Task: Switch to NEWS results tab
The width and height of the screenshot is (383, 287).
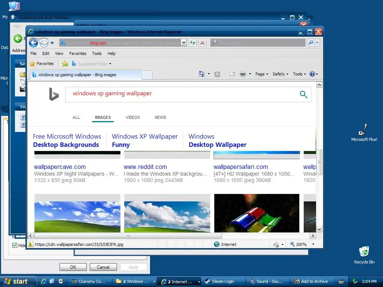Action: click(160, 117)
